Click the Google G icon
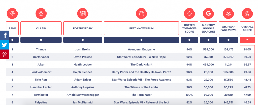 208,13
